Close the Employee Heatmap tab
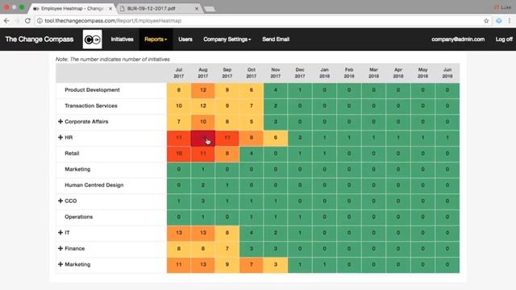This screenshot has width=516, height=290. pos(110,9)
